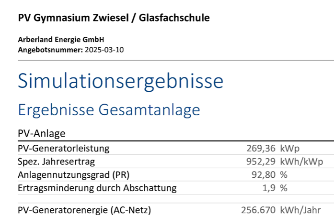This screenshot has height=215, width=334.
Task: Click the Ergebnisse Gesamtanlage subheading
Action: [108, 110]
